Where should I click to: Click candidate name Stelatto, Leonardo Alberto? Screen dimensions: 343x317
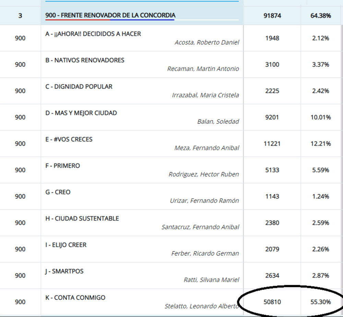pyautogui.click(x=202, y=306)
